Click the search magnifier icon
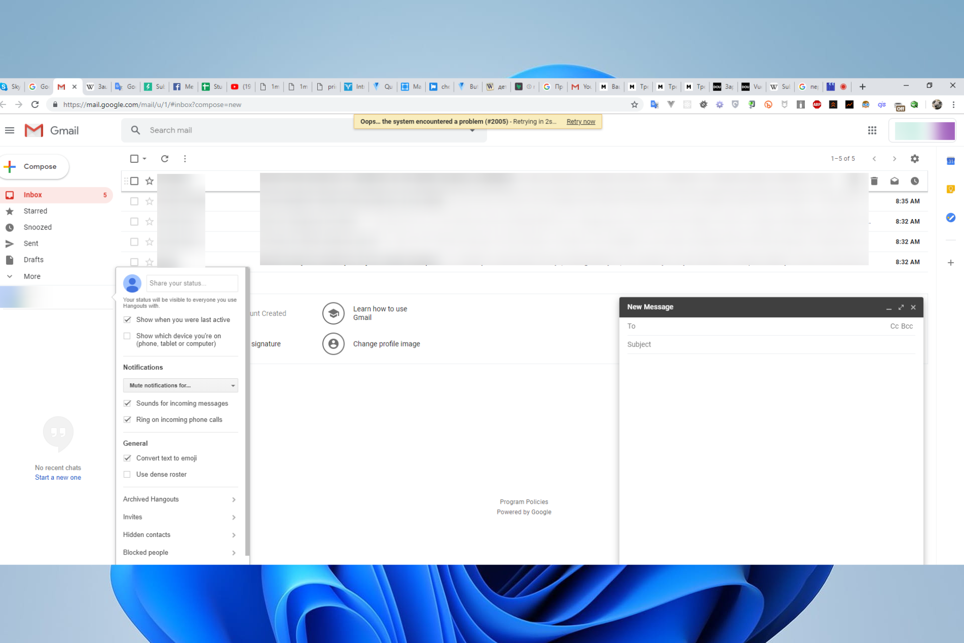 tap(136, 130)
